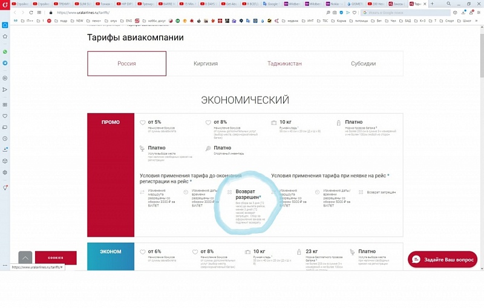
Task: Switch to the Киргизия tab
Action: (x=206, y=63)
